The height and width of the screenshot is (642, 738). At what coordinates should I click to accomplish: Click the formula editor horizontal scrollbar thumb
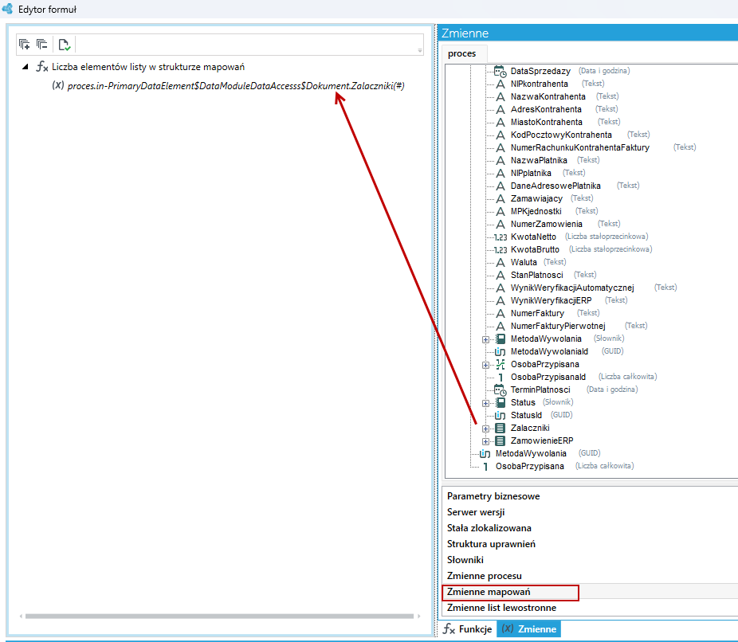pyautogui.click(x=219, y=616)
